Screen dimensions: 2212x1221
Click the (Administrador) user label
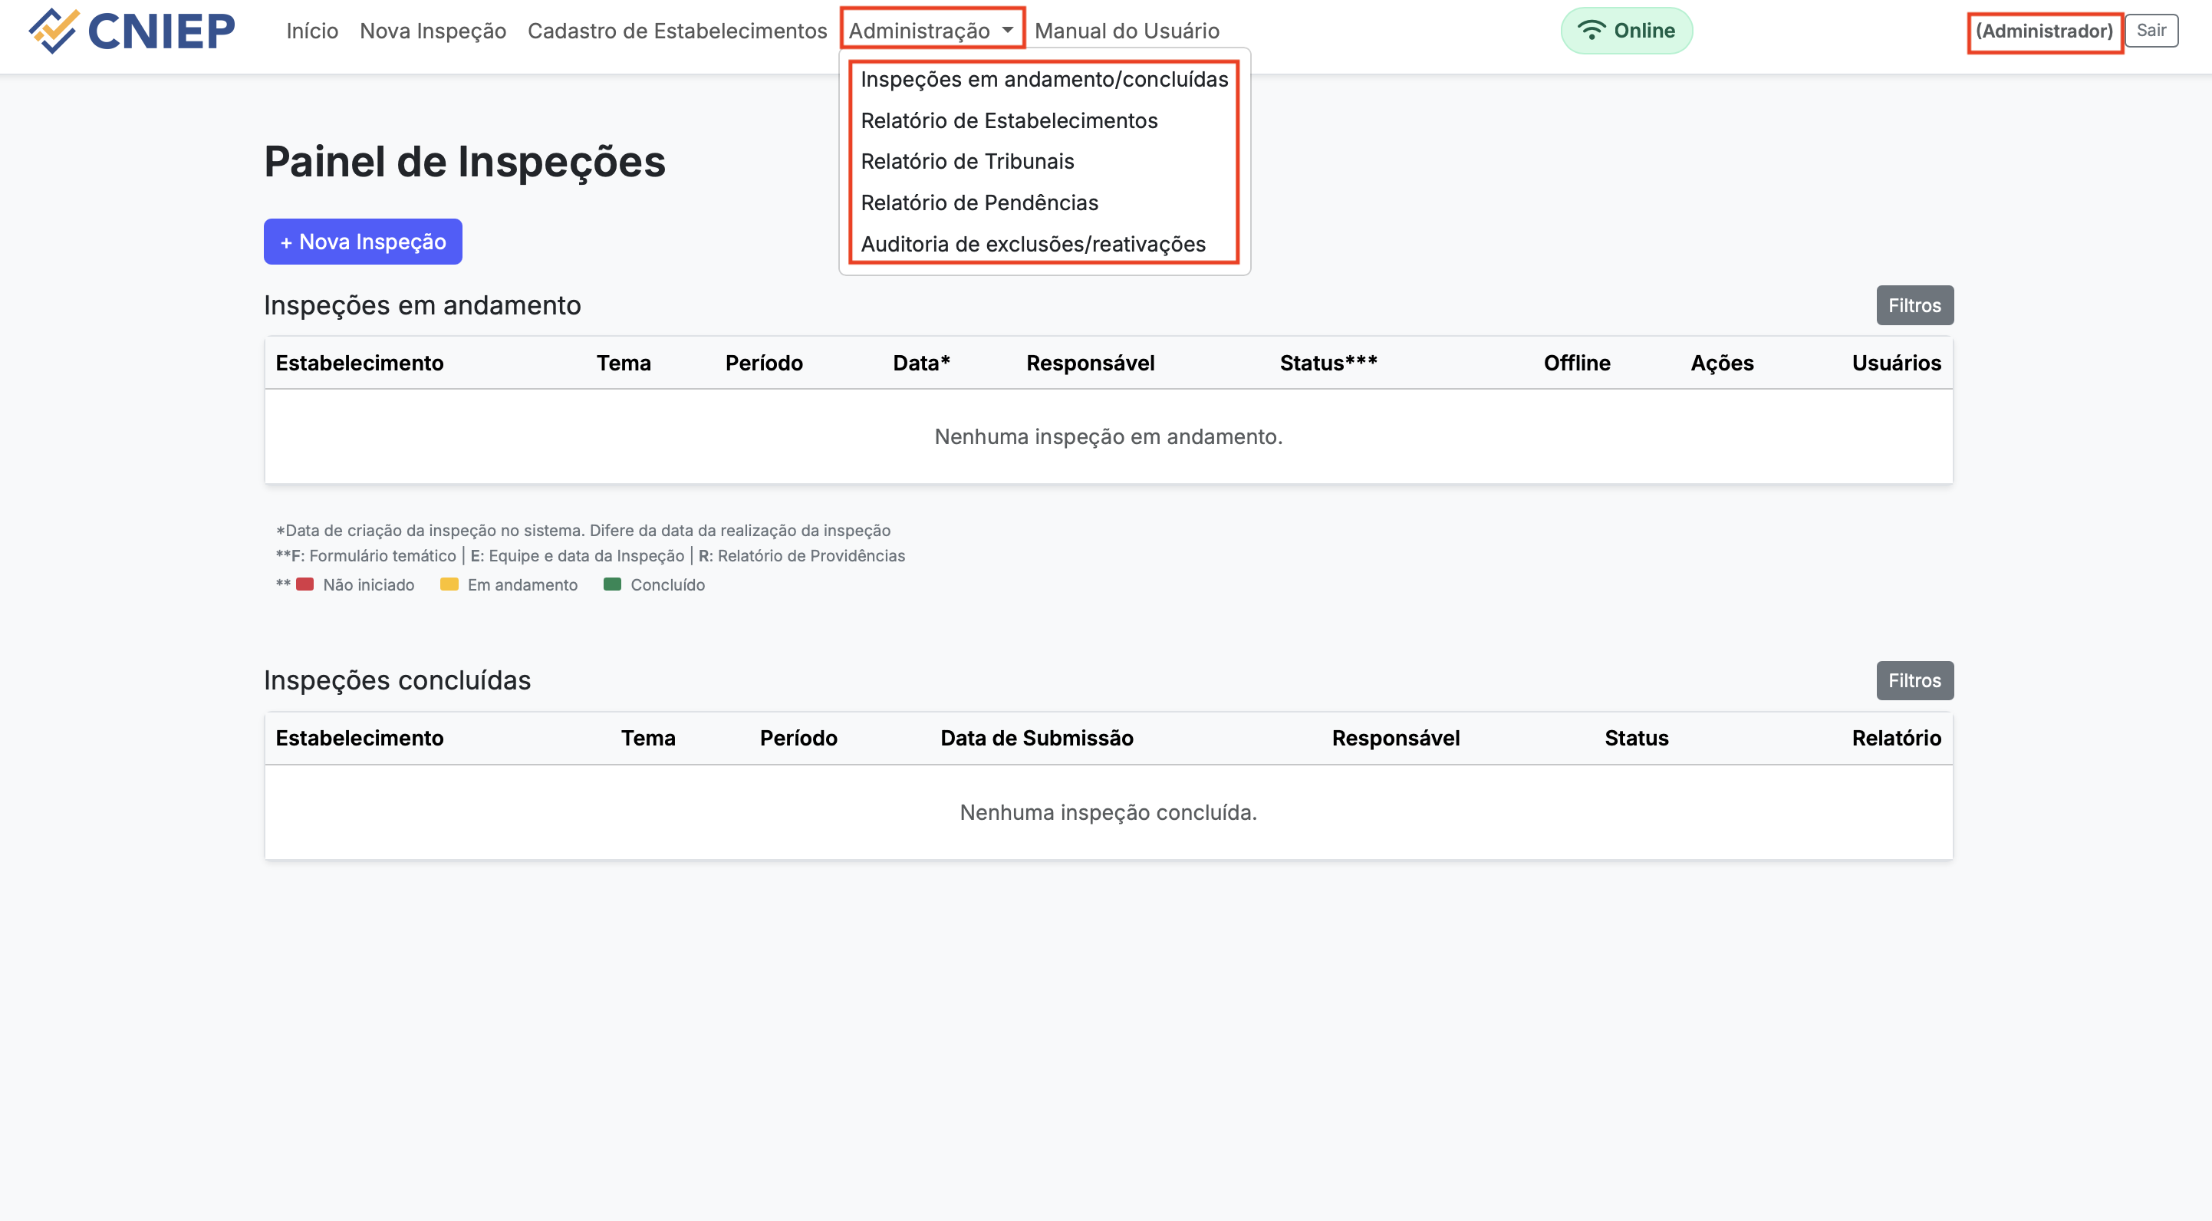click(x=2044, y=31)
